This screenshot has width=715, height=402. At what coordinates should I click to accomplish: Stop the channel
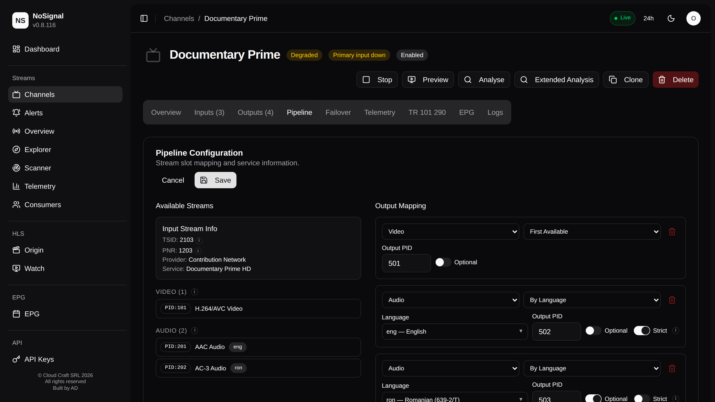(377, 80)
